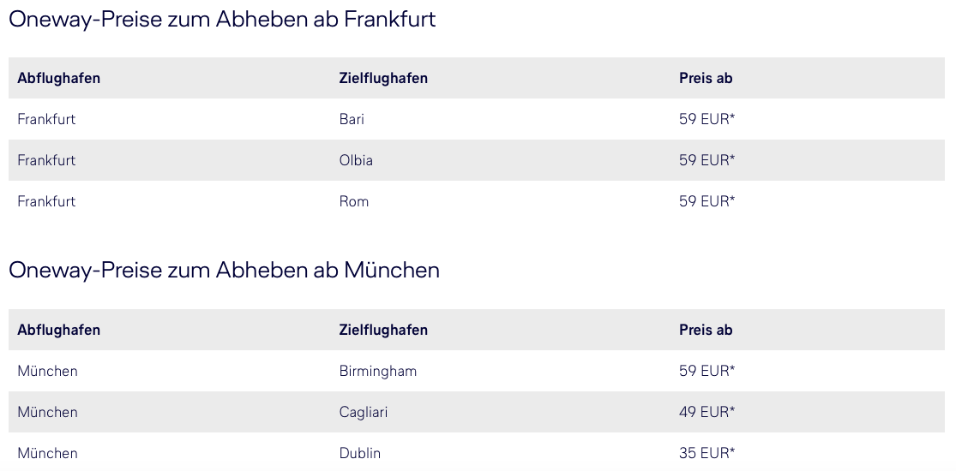Click Frankfurt departure cell in Olbia row
The height and width of the screenshot is (471, 956).
pos(46,160)
